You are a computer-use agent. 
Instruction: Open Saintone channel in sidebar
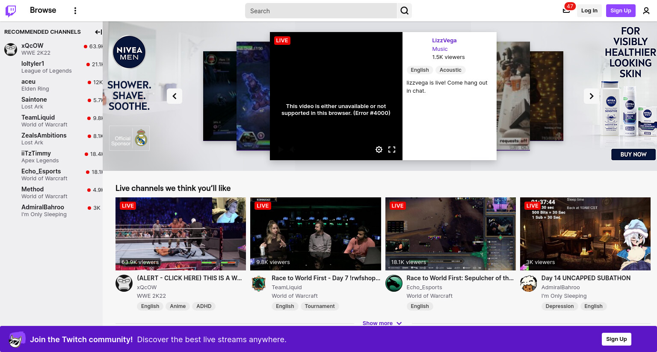pyautogui.click(x=51, y=103)
